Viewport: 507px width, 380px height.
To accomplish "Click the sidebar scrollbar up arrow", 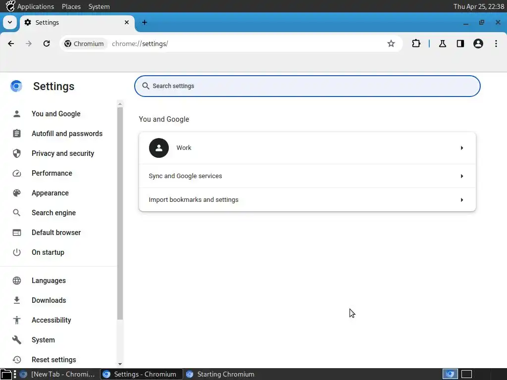I will [120, 104].
